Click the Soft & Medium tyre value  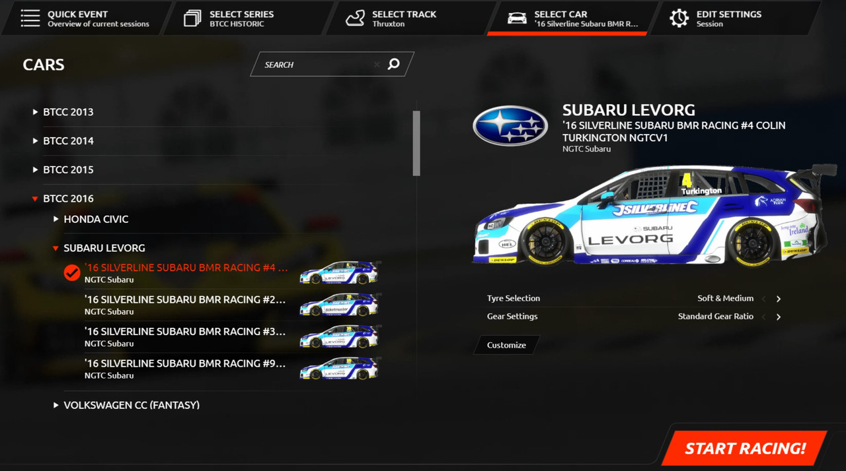(x=725, y=298)
